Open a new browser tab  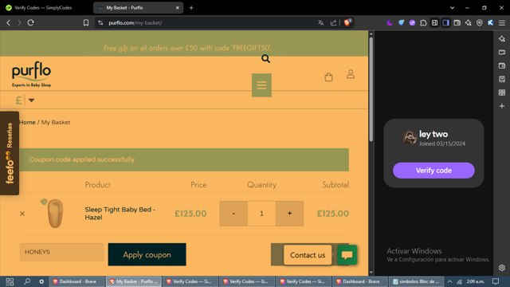191,7
